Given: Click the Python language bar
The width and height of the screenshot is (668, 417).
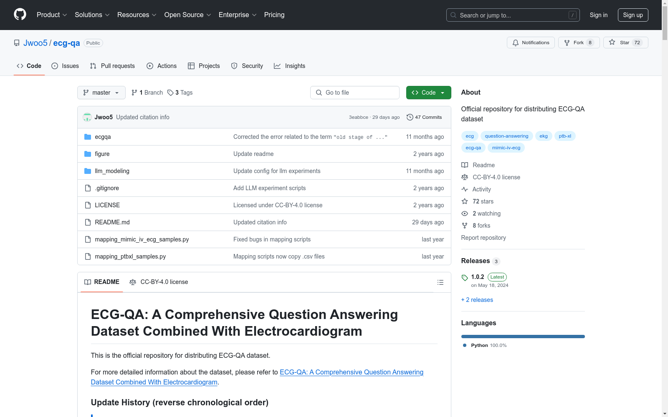Looking at the screenshot, I should click(x=523, y=337).
